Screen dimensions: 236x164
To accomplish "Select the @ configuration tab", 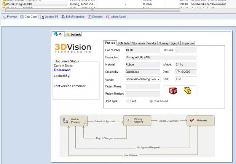I will (x=58, y=34).
